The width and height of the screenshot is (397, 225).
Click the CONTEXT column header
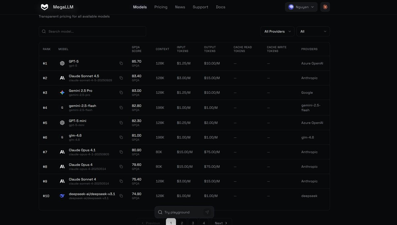162,49
